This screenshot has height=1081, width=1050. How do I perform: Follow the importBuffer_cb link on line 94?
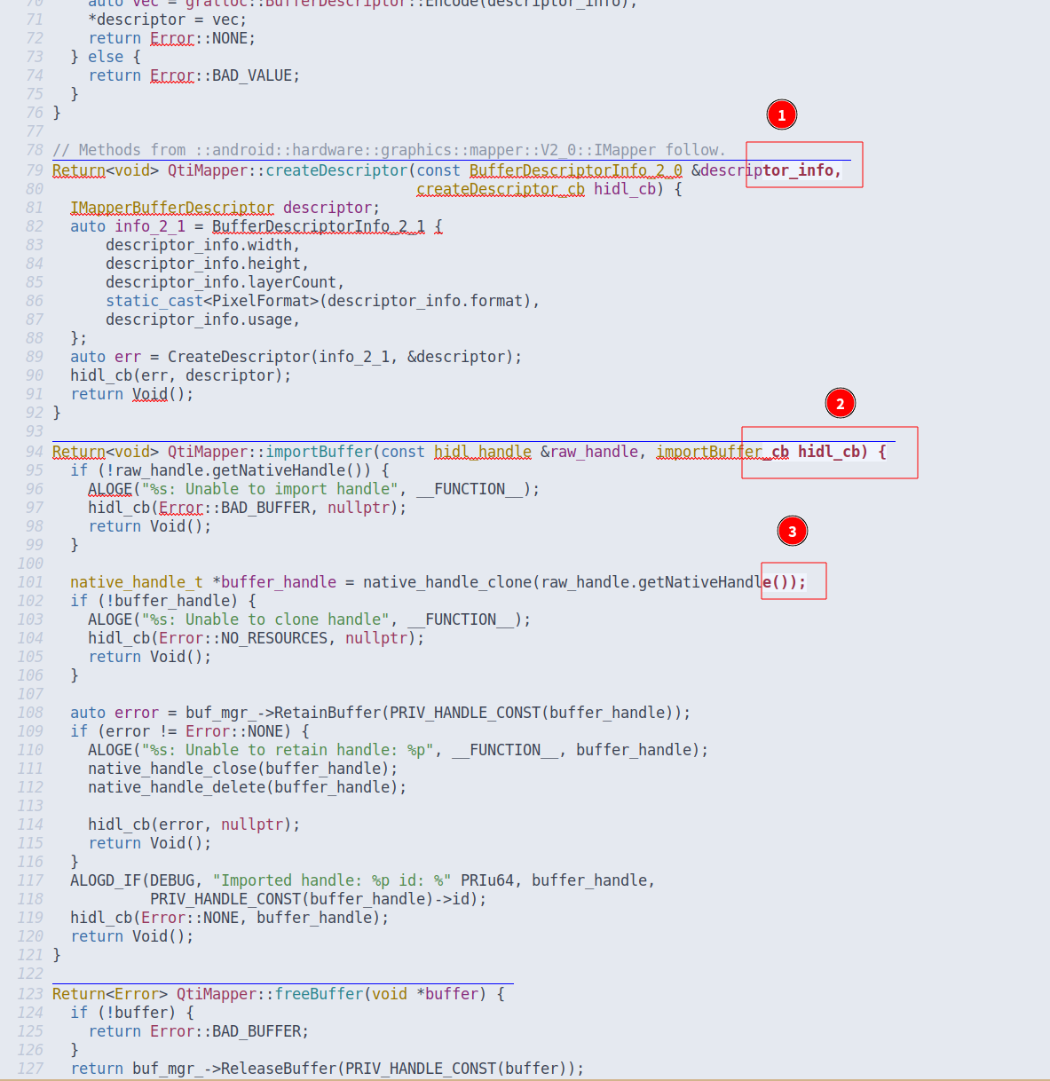click(x=722, y=451)
